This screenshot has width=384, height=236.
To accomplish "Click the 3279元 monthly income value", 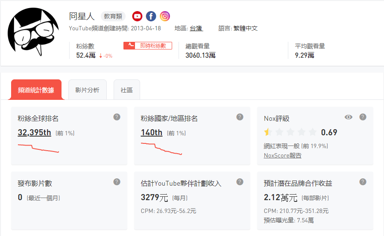I will [154, 197].
